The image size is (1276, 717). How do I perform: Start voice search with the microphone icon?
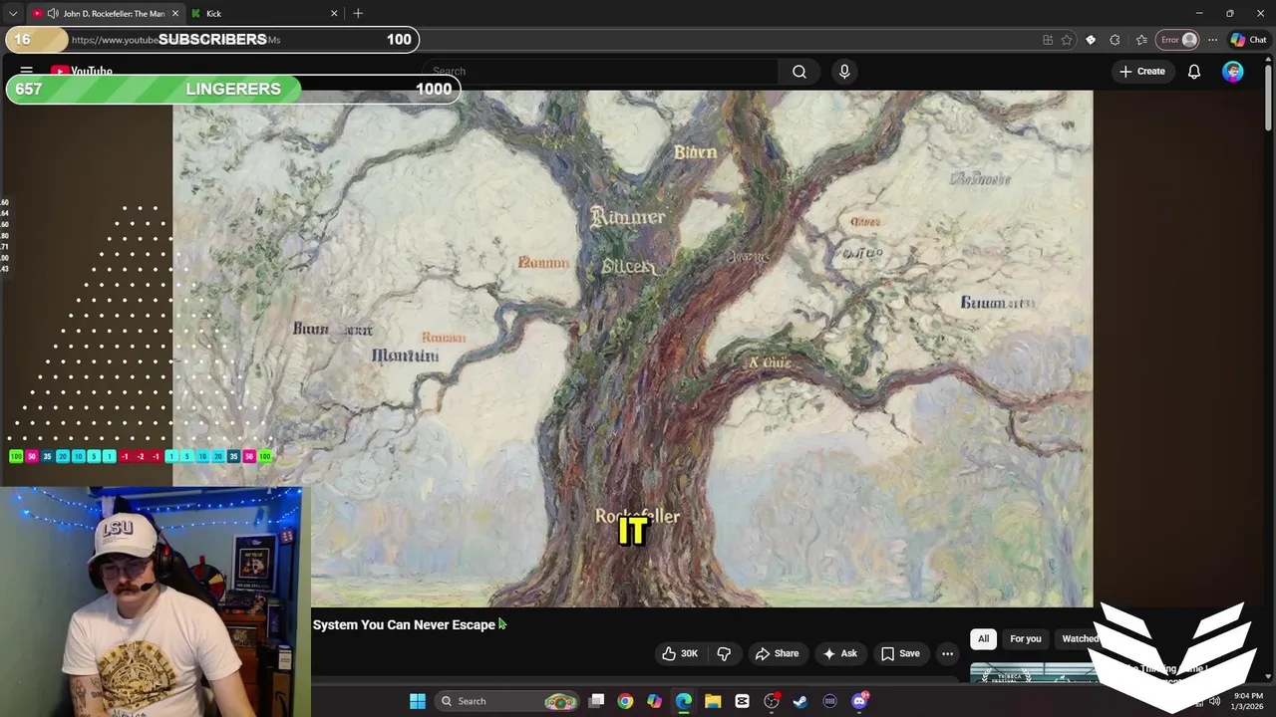844,71
